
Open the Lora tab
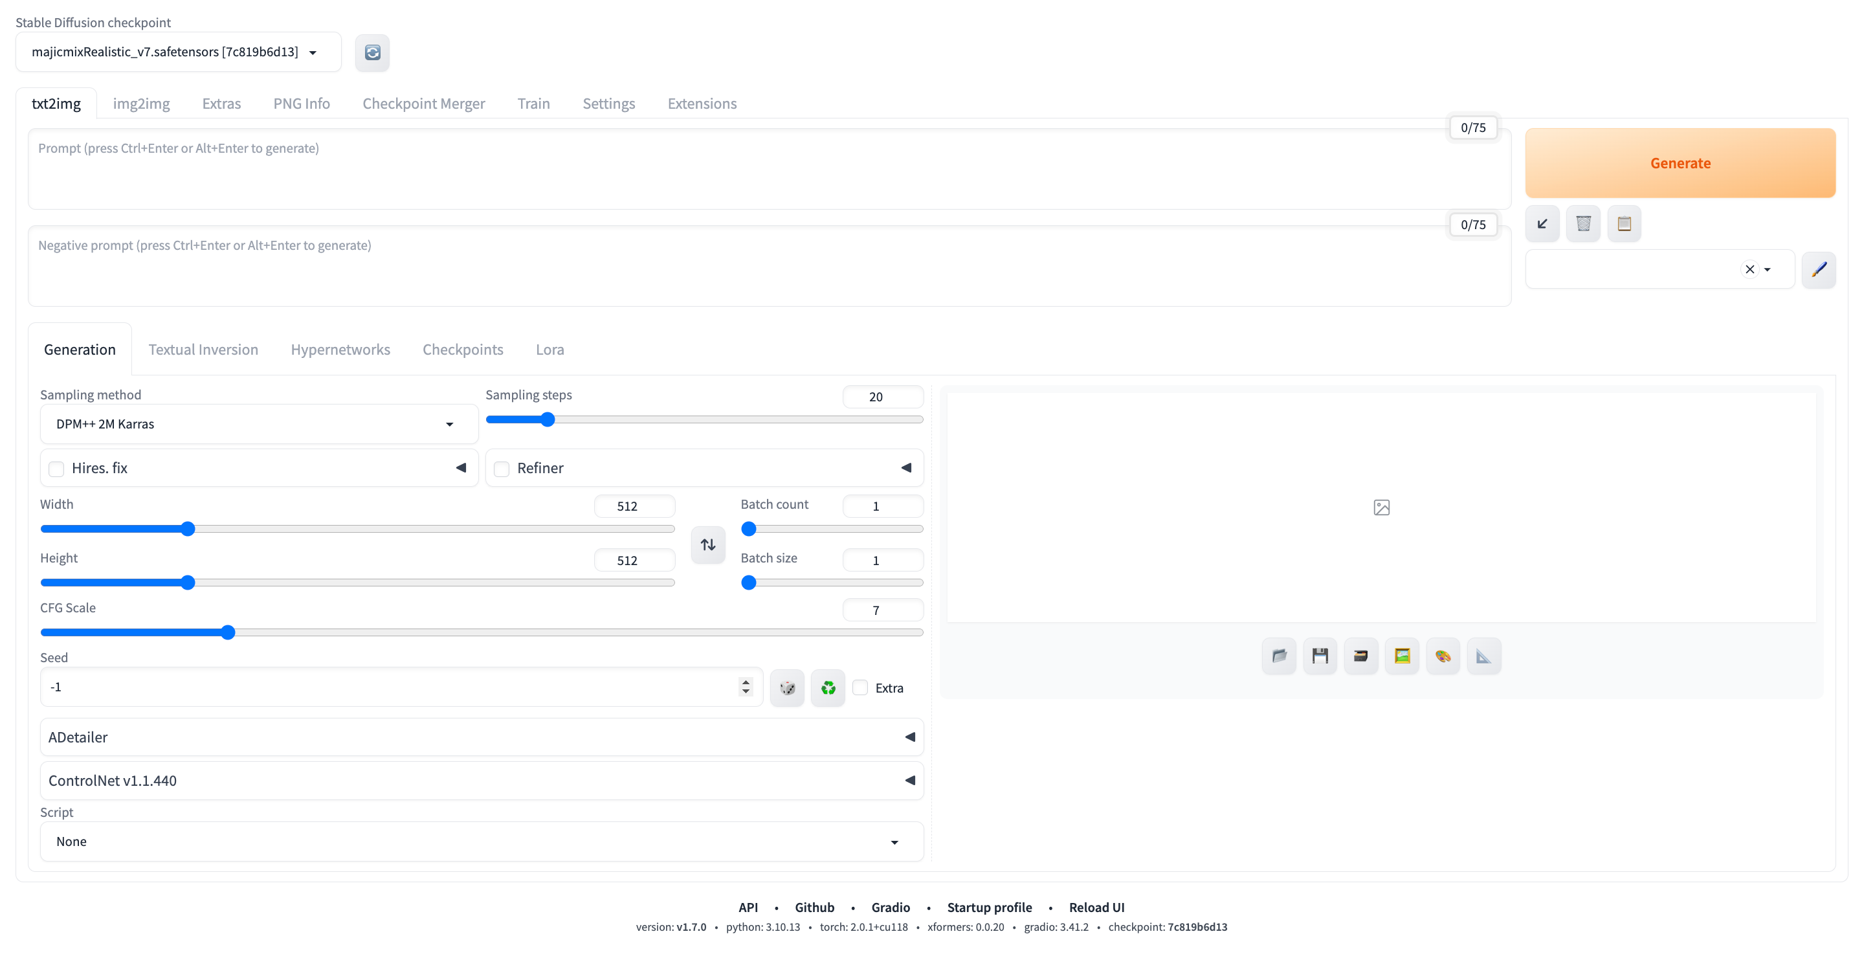(x=549, y=350)
